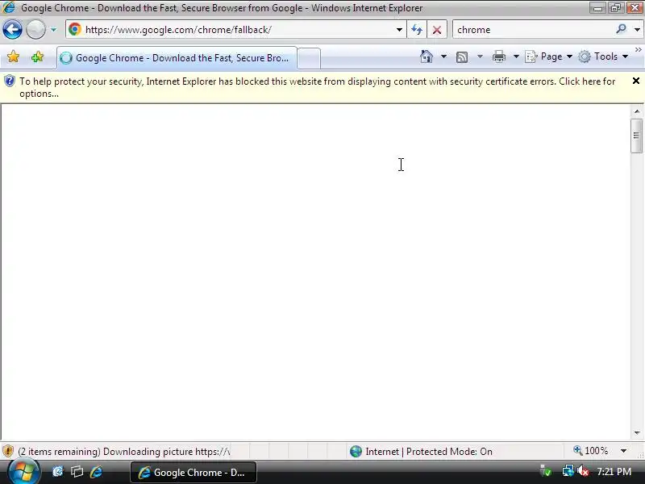Click the security shield icon in the information bar
Screen dimensions: 645x484
[x=10, y=81]
